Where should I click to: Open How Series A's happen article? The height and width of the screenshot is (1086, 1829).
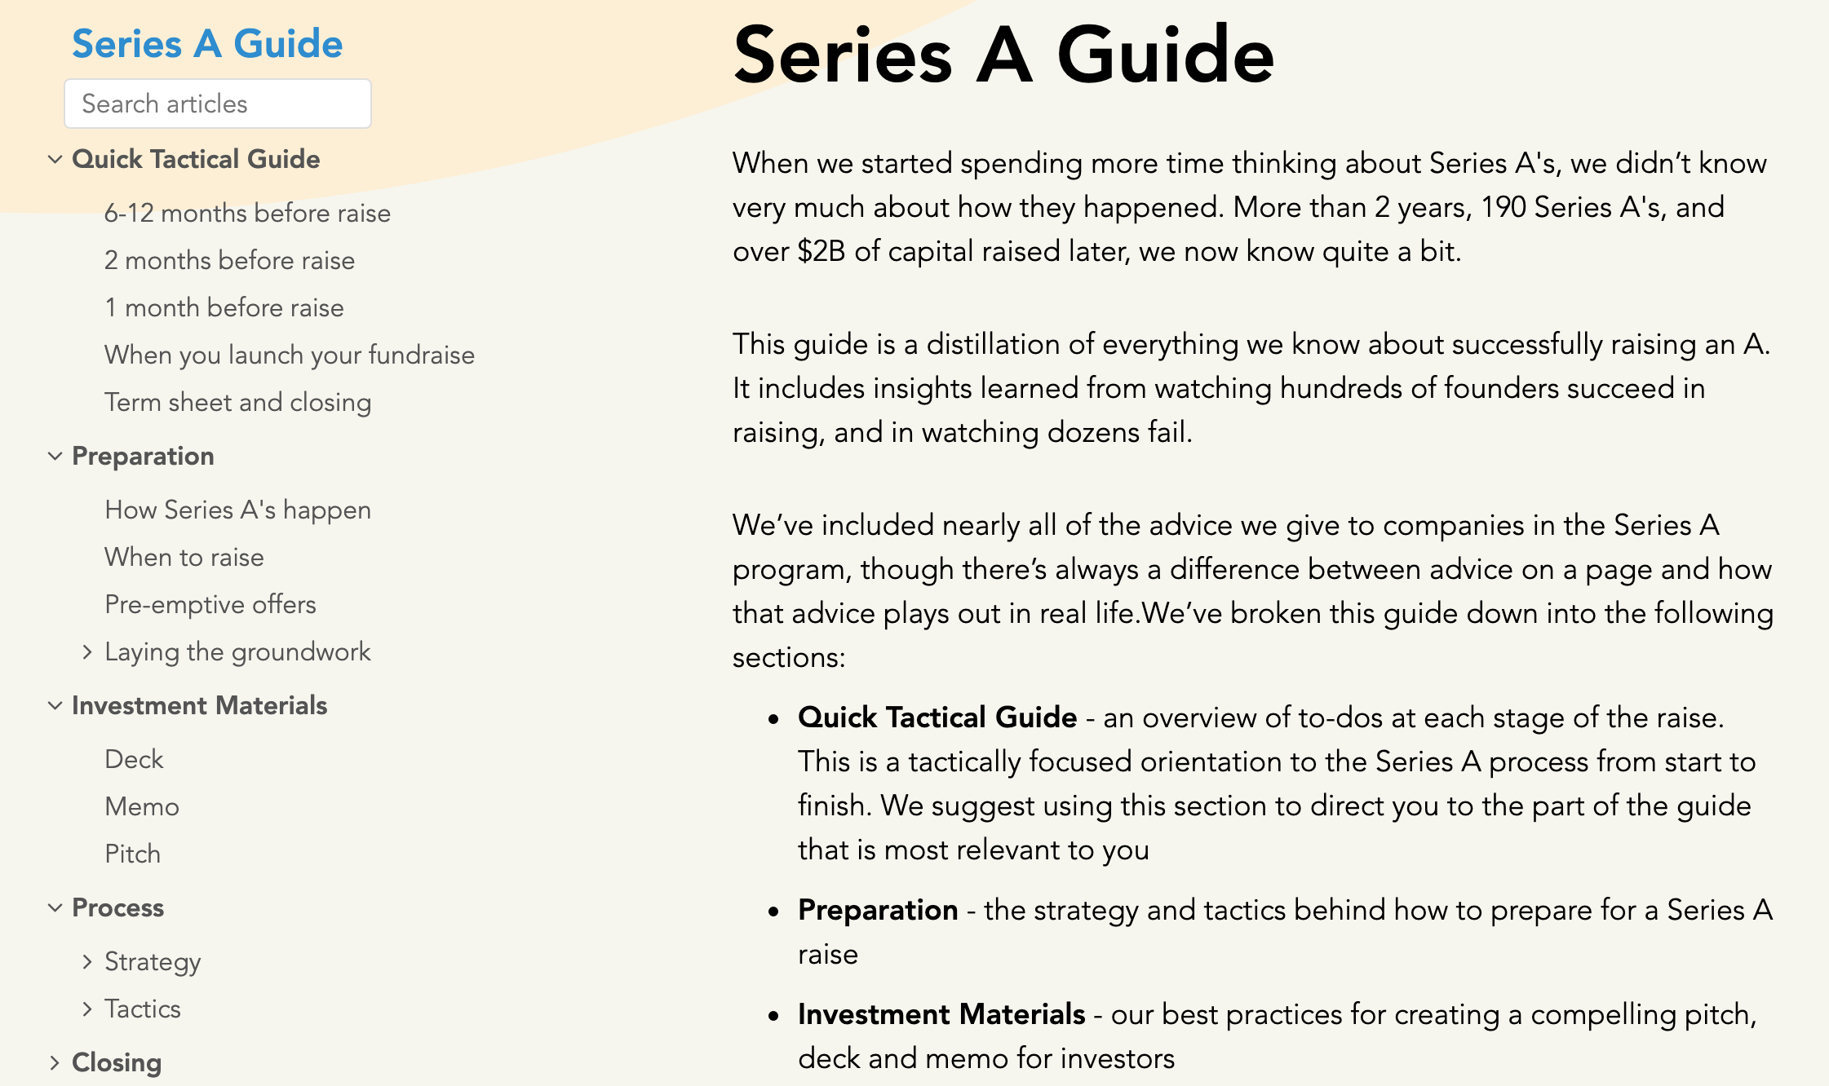pos(237,510)
